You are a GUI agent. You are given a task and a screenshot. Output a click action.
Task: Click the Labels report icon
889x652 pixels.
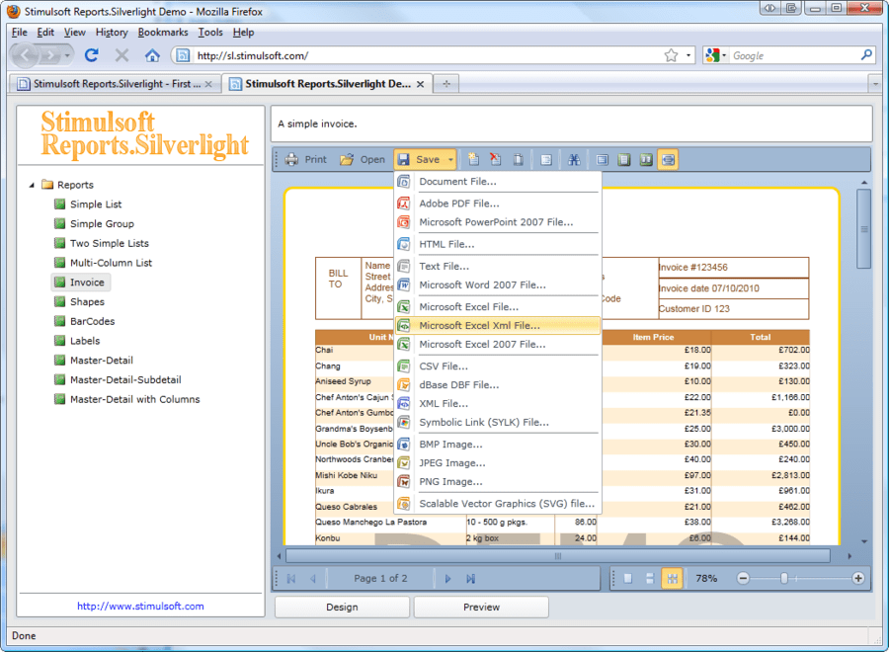click(x=59, y=341)
